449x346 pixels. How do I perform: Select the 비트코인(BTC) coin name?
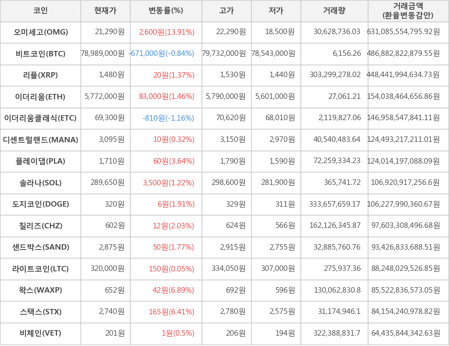click(41, 53)
